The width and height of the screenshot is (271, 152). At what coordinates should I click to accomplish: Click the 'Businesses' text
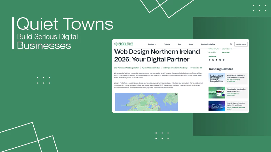44,46
